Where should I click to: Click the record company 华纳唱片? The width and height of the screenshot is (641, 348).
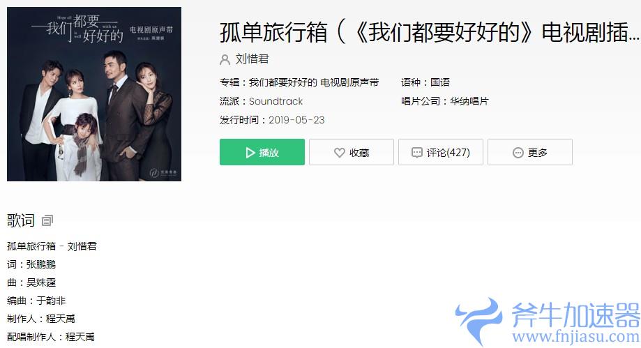coord(469,101)
